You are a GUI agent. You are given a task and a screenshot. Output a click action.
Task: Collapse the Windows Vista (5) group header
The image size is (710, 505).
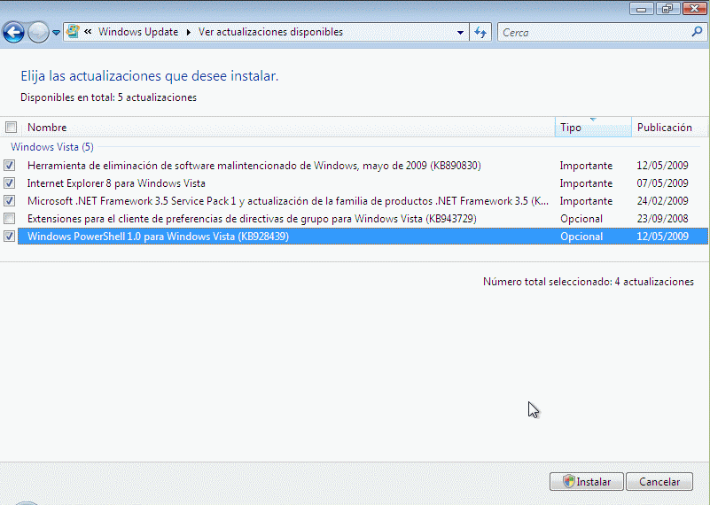[51, 147]
